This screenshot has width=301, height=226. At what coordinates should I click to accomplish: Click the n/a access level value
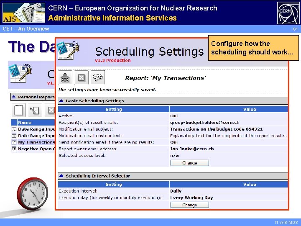174,155
